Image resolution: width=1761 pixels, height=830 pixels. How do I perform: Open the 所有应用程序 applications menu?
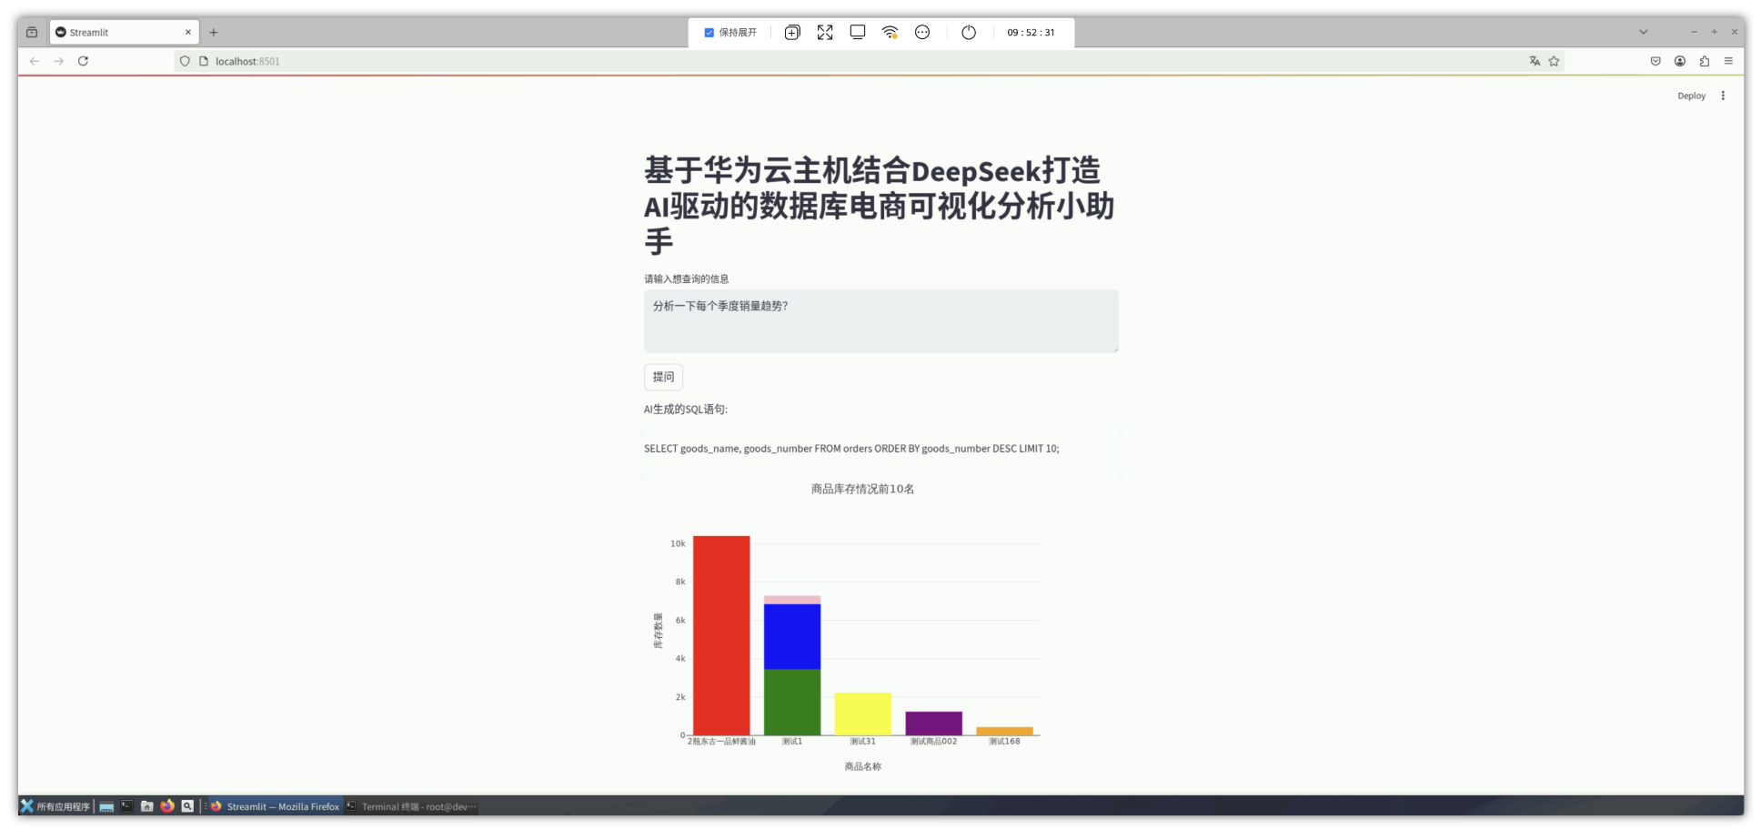(55, 806)
